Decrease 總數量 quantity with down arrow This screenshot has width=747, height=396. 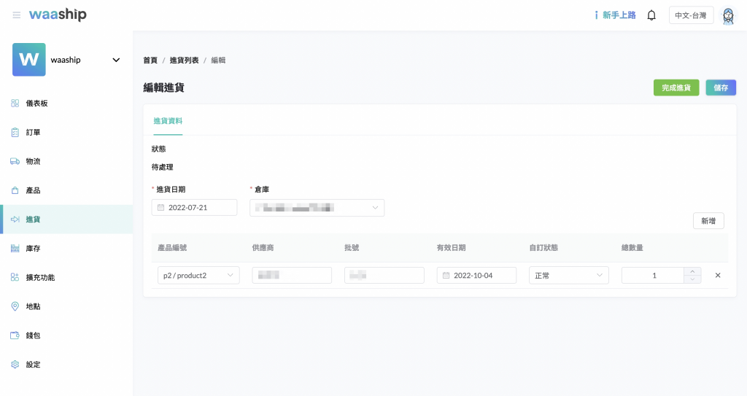(x=692, y=279)
